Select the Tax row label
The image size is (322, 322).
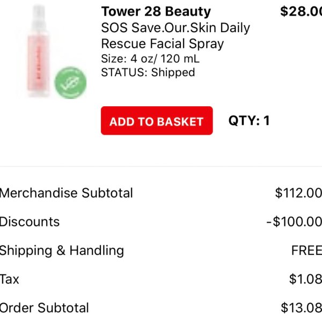click(10, 279)
